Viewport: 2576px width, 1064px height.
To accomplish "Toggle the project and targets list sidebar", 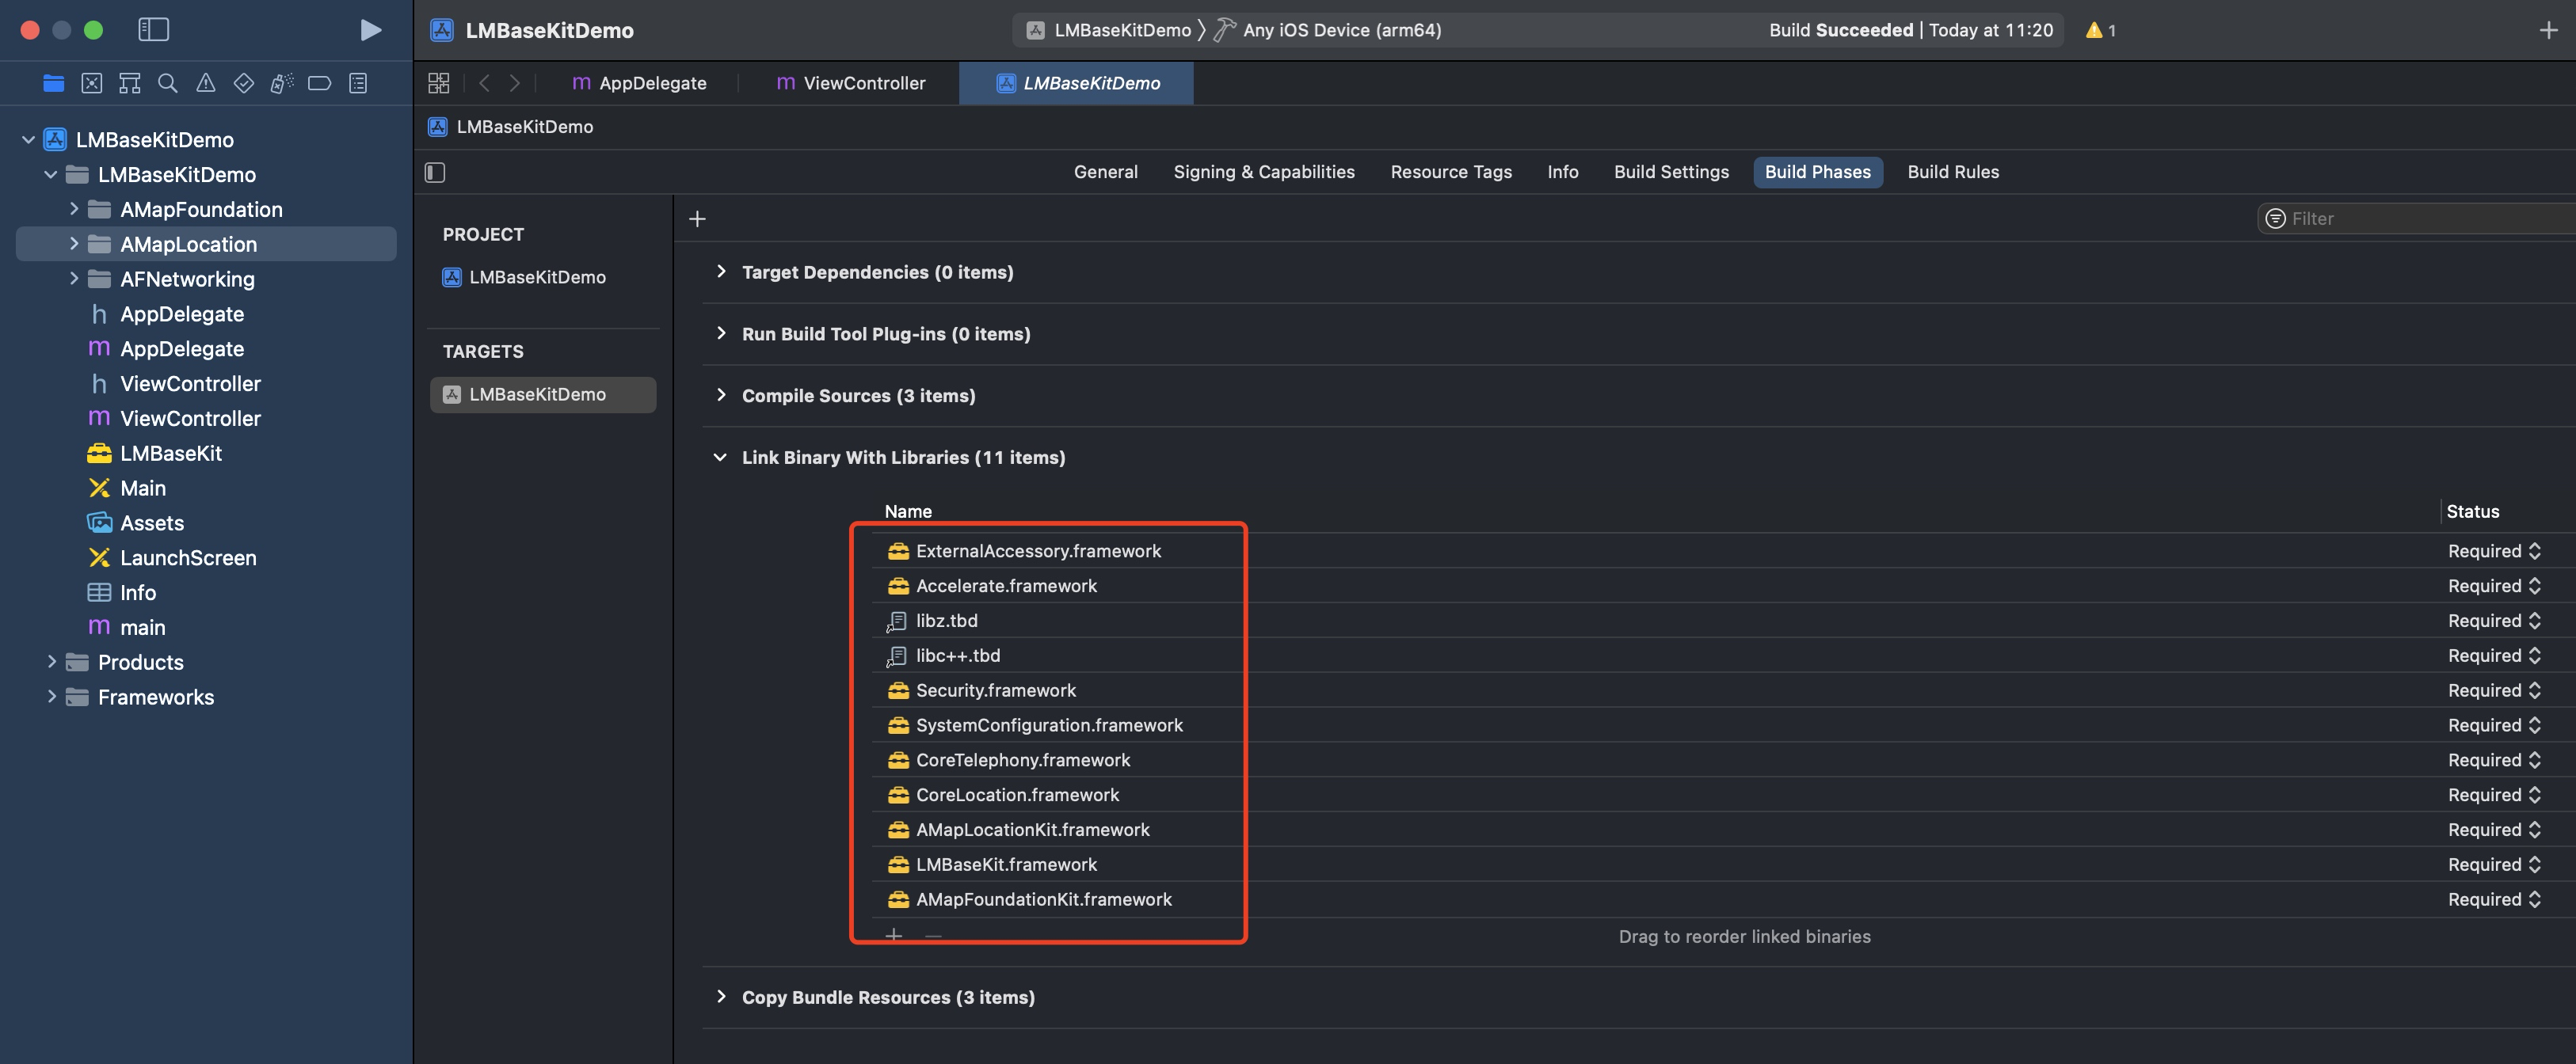I will point(435,172).
